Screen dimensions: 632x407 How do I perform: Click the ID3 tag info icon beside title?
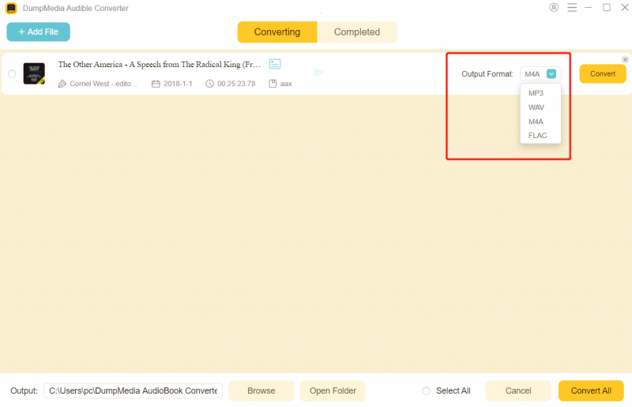(x=275, y=64)
